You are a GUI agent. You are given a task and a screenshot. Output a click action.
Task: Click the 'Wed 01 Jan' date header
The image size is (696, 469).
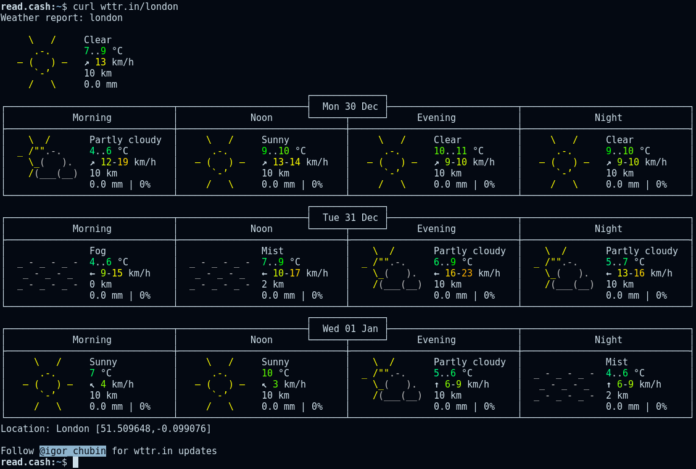(350, 329)
